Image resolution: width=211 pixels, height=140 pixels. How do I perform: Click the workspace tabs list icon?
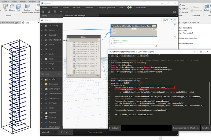[x=176, y=16]
